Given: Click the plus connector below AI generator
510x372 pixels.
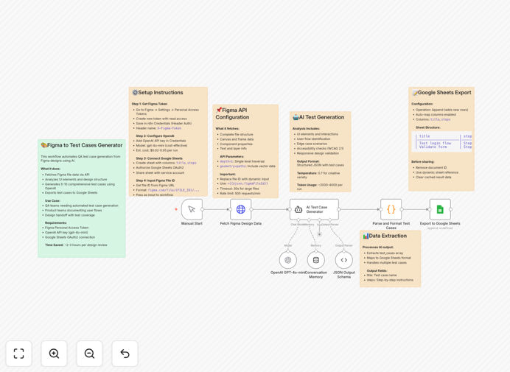Looking at the screenshot, I should click(x=319, y=234).
